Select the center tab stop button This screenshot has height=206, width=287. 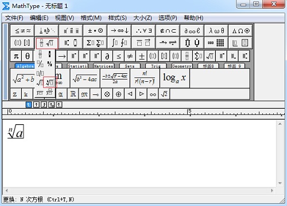tap(36, 105)
